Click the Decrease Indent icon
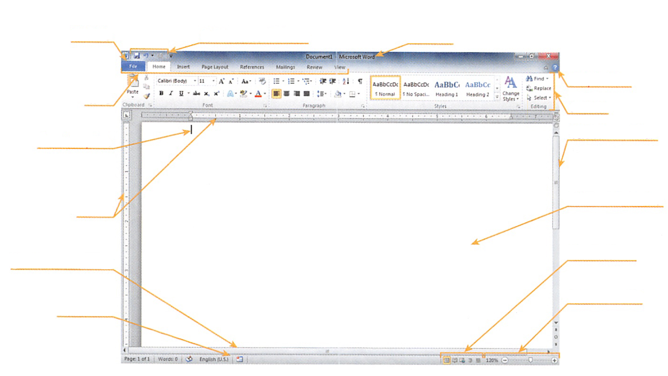Viewport: 668px width, 376px height. pos(323,81)
